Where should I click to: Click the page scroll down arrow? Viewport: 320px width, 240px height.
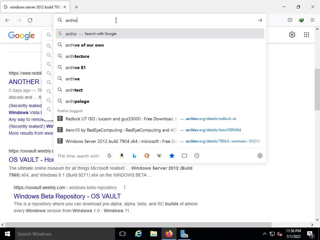pos(317,220)
